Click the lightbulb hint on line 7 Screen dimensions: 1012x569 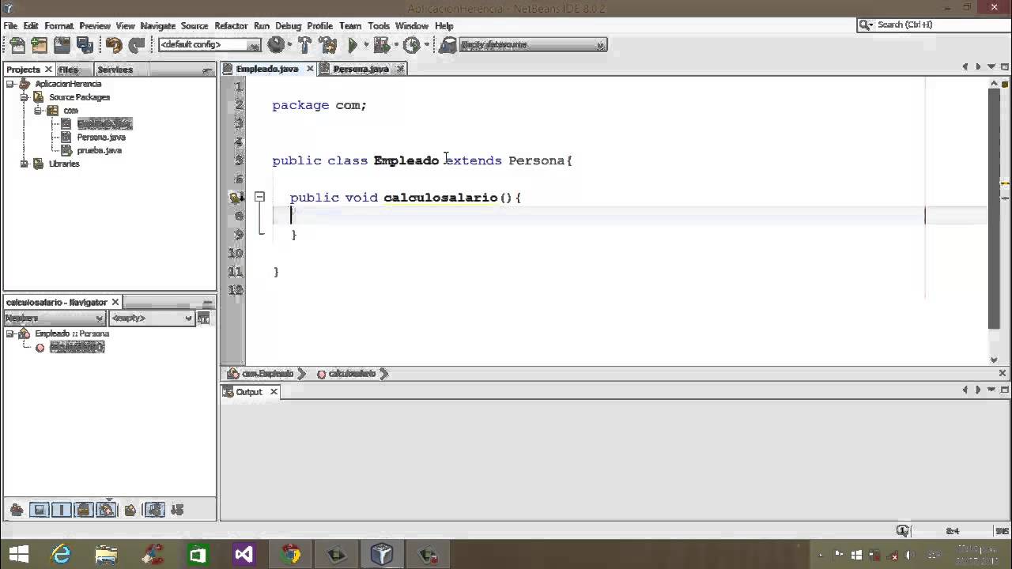click(x=236, y=198)
